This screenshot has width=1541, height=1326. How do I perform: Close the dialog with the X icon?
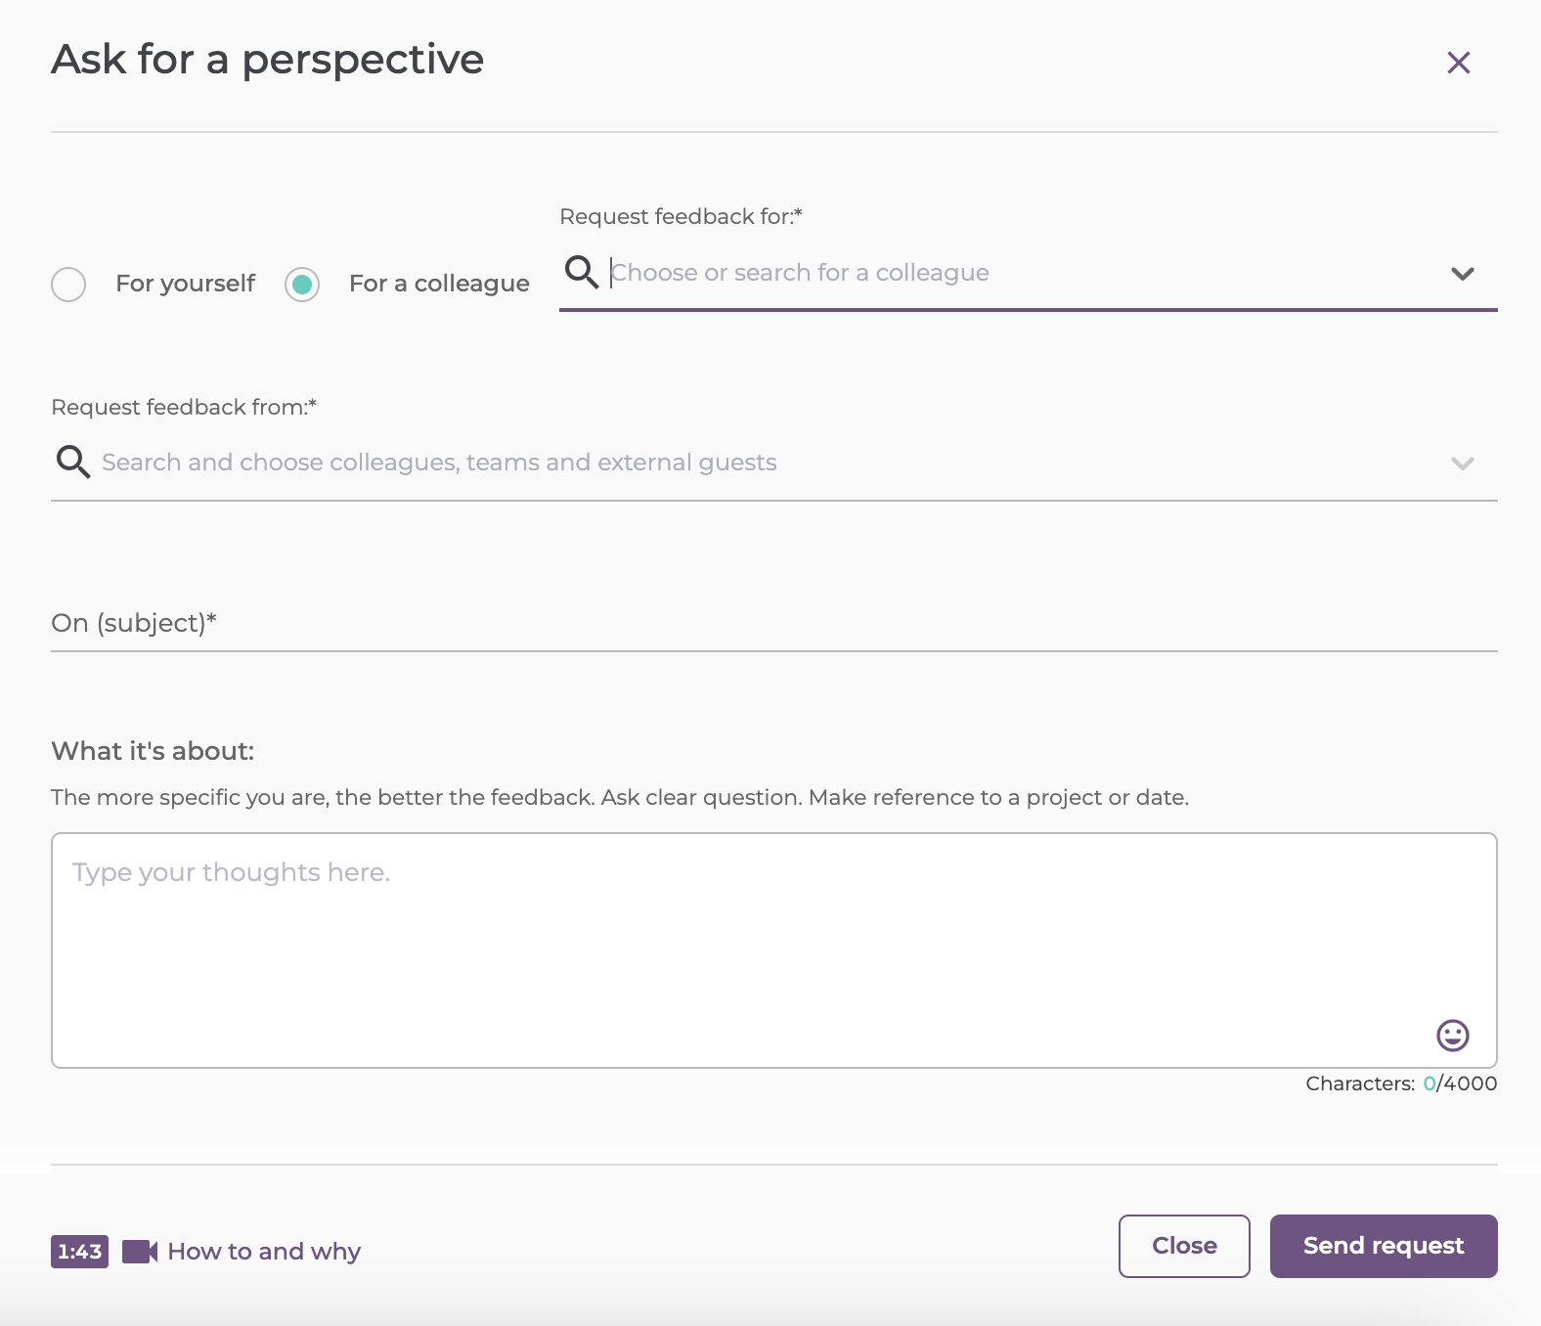(x=1458, y=63)
